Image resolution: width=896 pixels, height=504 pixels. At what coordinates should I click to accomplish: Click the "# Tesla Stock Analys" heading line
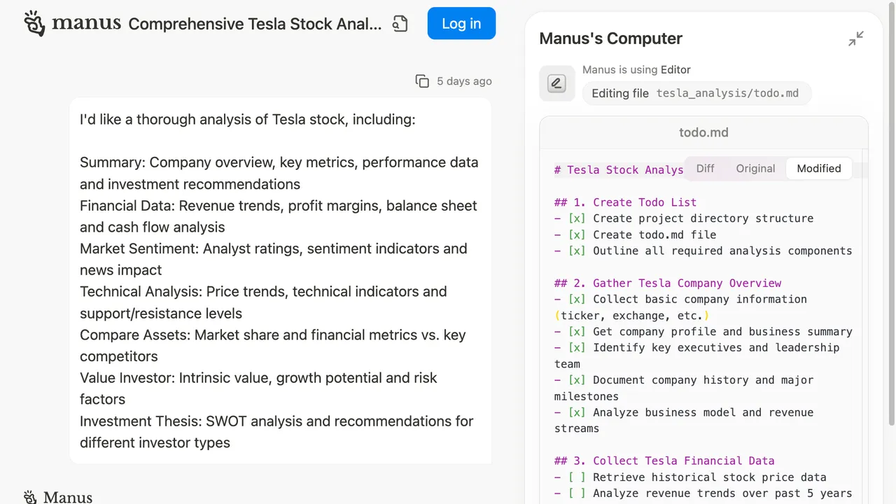(x=619, y=170)
